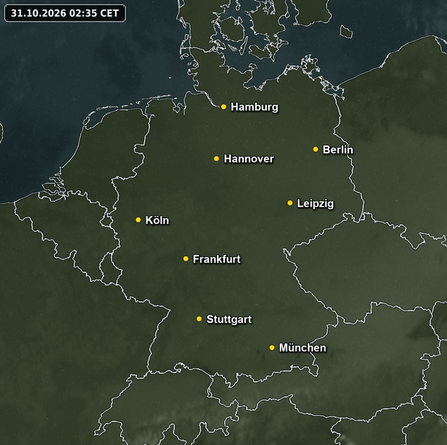
Task: Click the Stuttgart city marker dot
Action: click(x=199, y=319)
